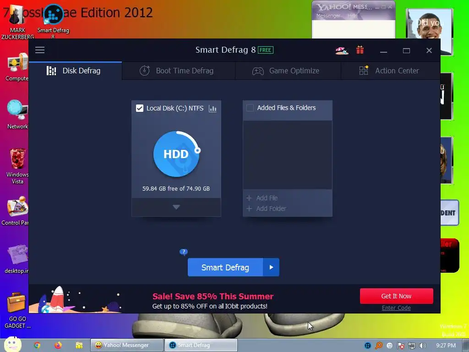
Task: Click Add Folder in files panel
Action: [266, 209]
